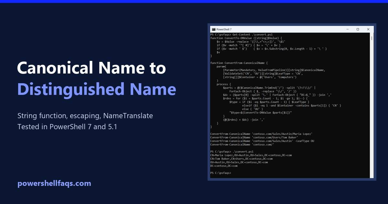Screen dimensions: 388x204
Task: Click 'Tested in PowerShell 7 and 5.1' line
Action: (67, 127)
